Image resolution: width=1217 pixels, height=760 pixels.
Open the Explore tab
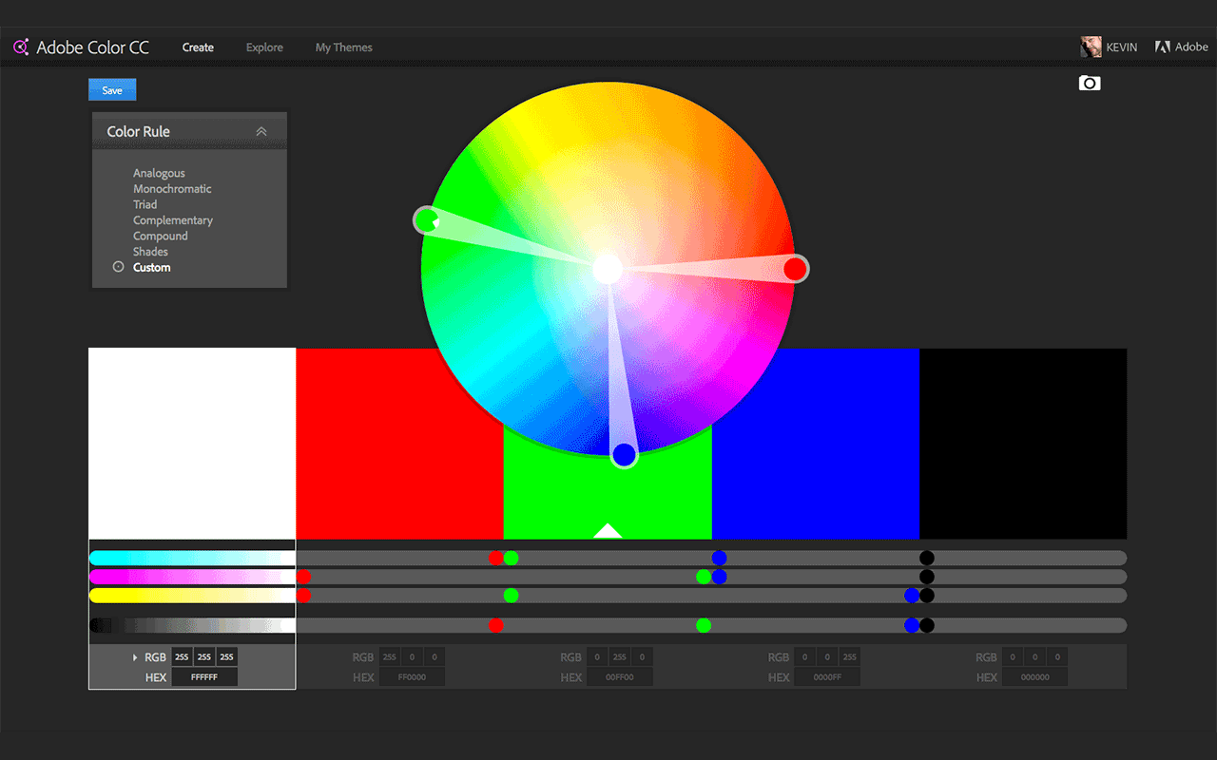[264, 47]
